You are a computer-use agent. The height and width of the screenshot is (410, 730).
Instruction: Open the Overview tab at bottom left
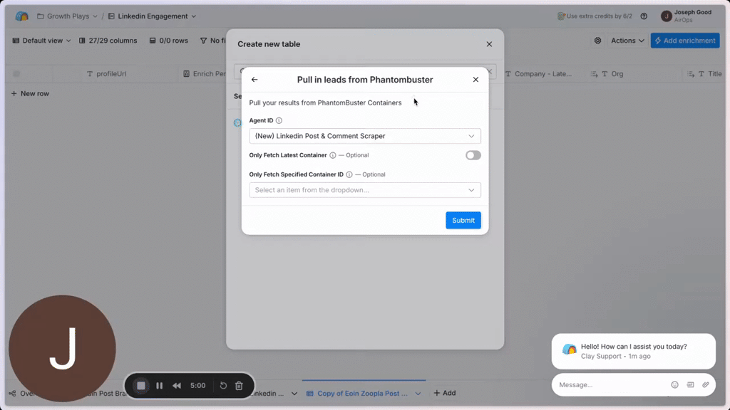[22, 393]
